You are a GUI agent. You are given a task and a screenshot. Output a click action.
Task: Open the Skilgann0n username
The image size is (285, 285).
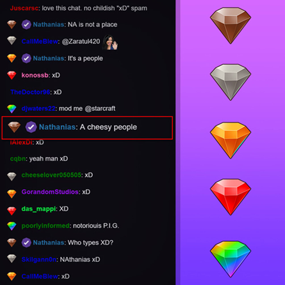[x=39, y=259]
